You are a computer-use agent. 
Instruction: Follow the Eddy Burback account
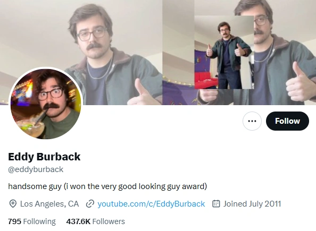click(x=287, y=121)
